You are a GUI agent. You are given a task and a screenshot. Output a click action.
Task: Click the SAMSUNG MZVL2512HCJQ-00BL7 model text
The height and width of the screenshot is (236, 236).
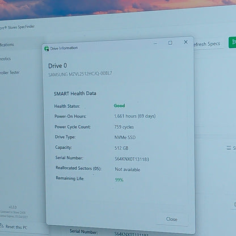point(80,74)
